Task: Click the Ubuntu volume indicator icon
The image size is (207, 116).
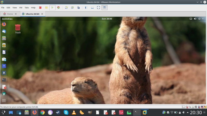Action: click(195, 19)
